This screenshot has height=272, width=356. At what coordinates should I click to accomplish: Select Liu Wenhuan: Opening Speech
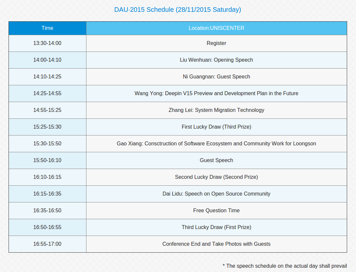click(217, 60)
